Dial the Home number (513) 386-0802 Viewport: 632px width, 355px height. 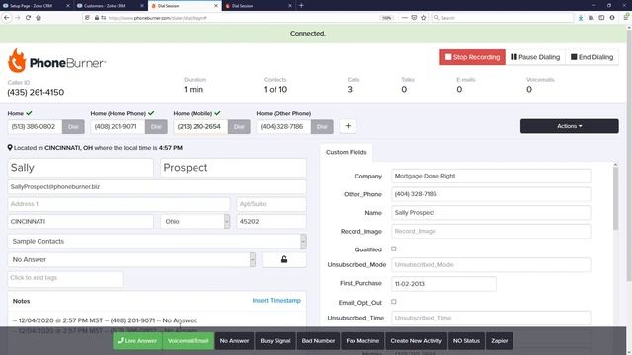[x=73, y=127]
